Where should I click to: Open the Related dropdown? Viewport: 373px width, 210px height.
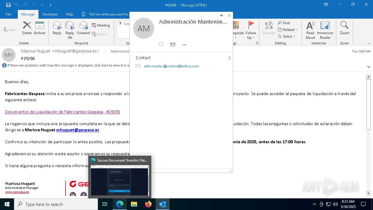click(288, 29)
